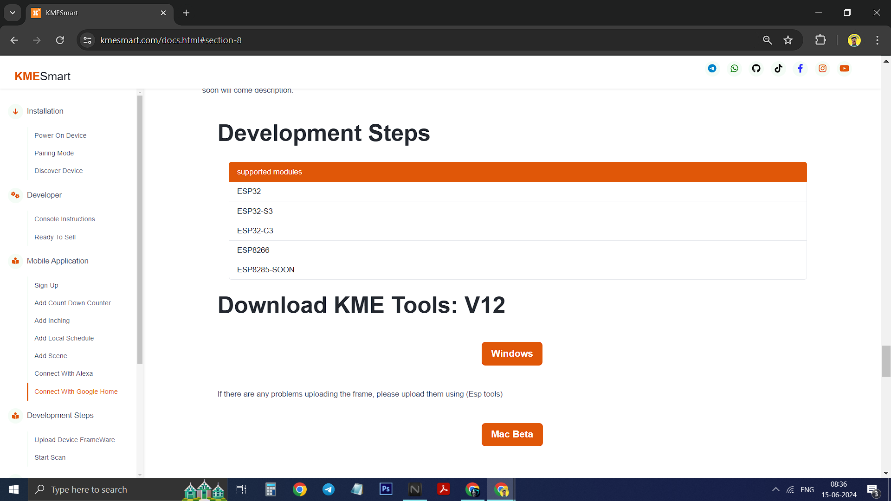Open the WhatsApp social link
Viewport: 891px width, 501px height.
(734, 68)
